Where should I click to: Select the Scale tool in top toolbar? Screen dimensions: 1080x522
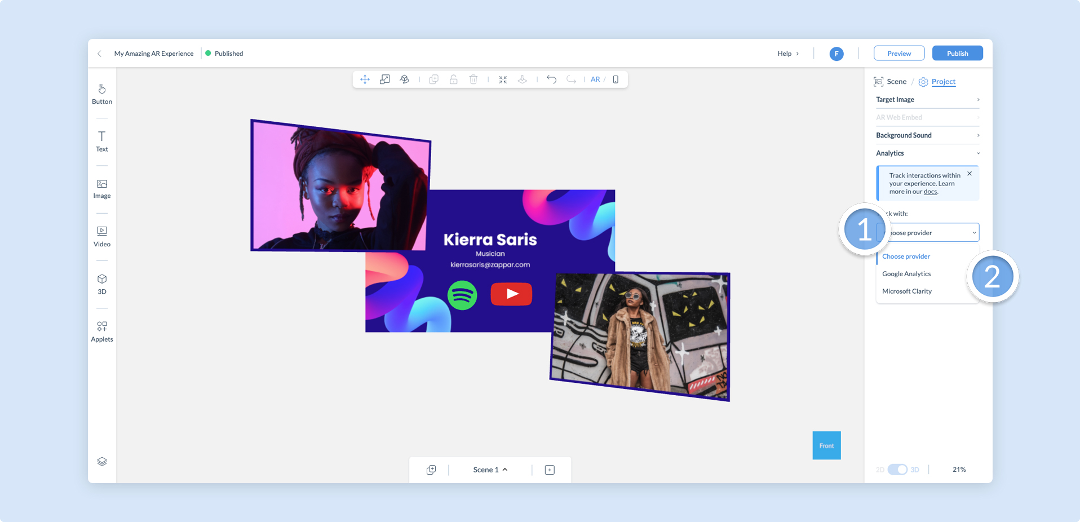384,79
